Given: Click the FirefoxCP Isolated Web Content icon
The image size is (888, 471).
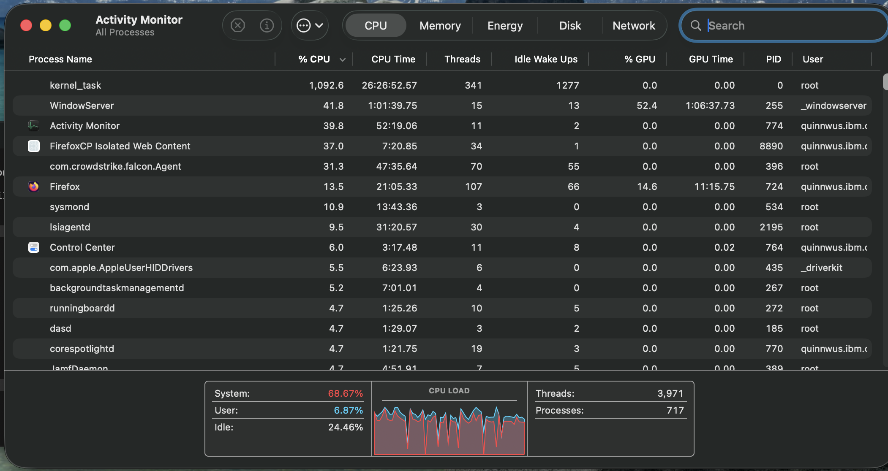Looking at the screenshot, I should click(34, 146).
